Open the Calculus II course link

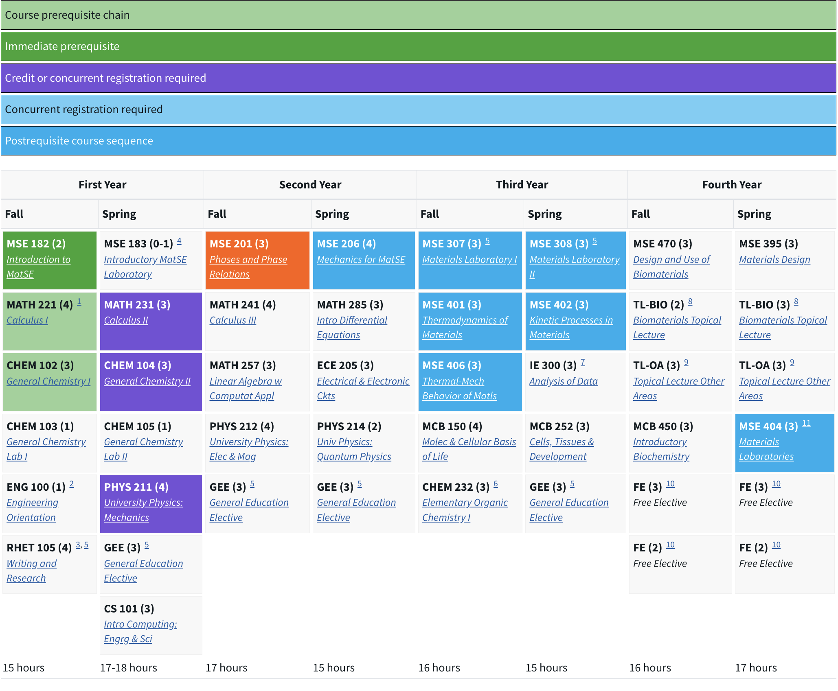126,320
